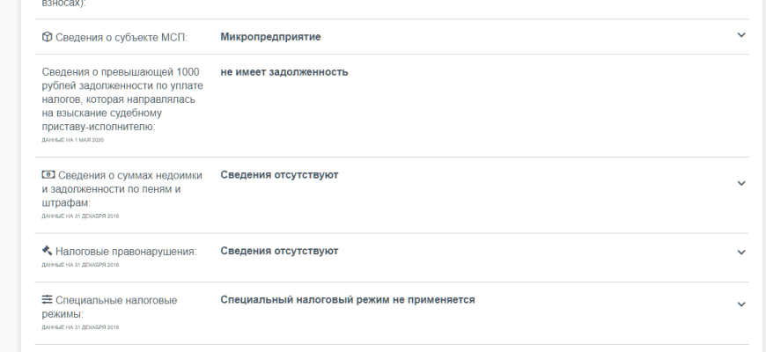Expand the Сведения о субъекте МСП row chevron
Screen dimensions: 766x352
click(740, 35)
